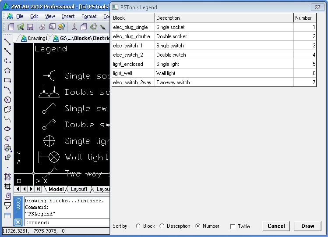
Task: Click in the Command input line
Action: pyautogui.click(x=67, y=223)
